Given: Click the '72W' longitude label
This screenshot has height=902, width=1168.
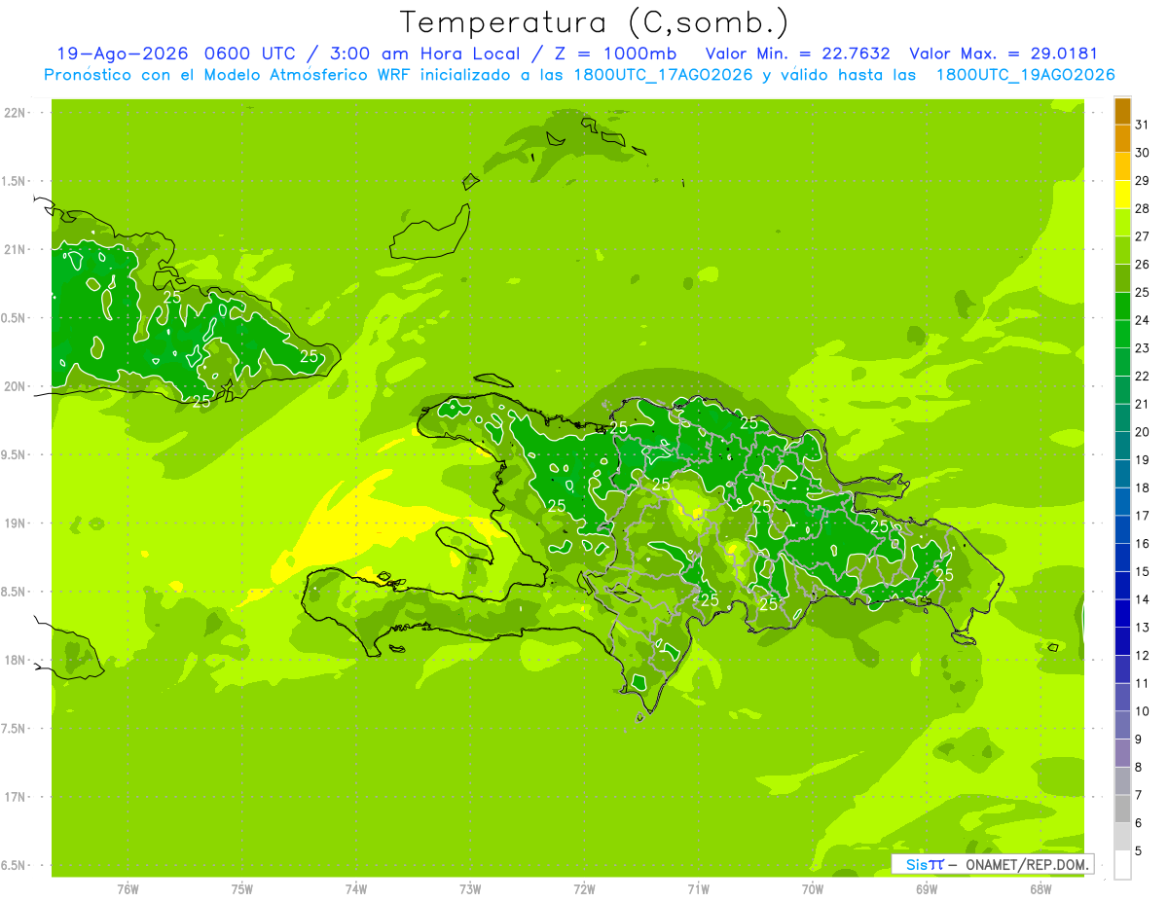Looking at the screenshot, I should pos(584,888).
